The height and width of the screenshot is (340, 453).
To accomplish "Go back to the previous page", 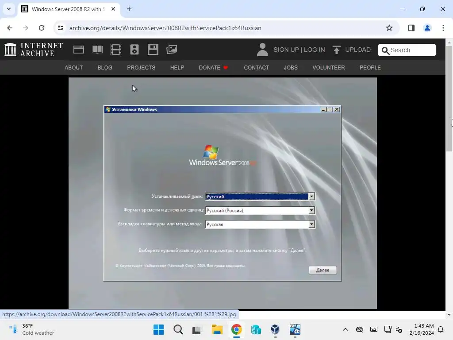I will pyautogui.click(x=10, y=28).
